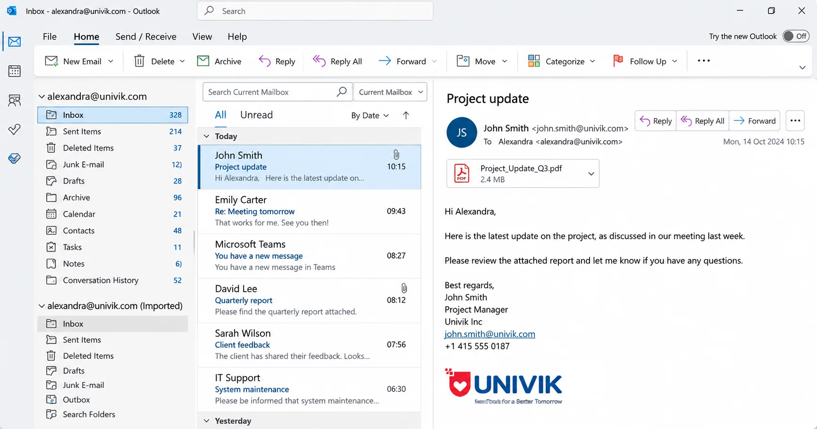This screenshot has height=429, width=817.
Task: Open Emily Carter's Re: Meeting tomorrow email
Action: click(310, 211)
